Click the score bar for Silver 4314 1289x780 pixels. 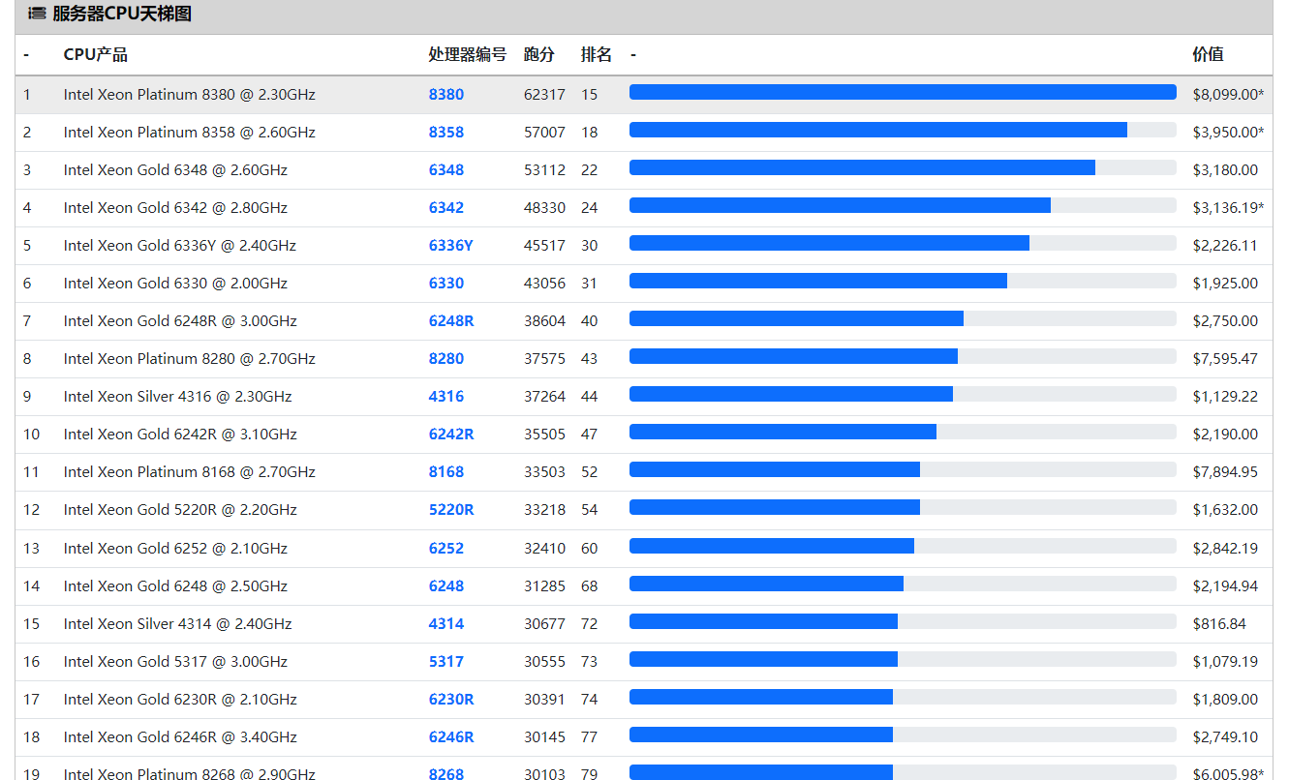coord(903,621)
